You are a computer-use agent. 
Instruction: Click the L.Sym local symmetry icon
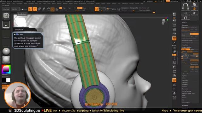coord(174,47)
